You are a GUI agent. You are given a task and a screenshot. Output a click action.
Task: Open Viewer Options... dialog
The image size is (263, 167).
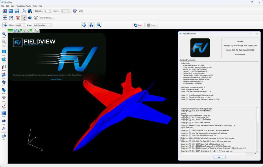click(47, 18)
